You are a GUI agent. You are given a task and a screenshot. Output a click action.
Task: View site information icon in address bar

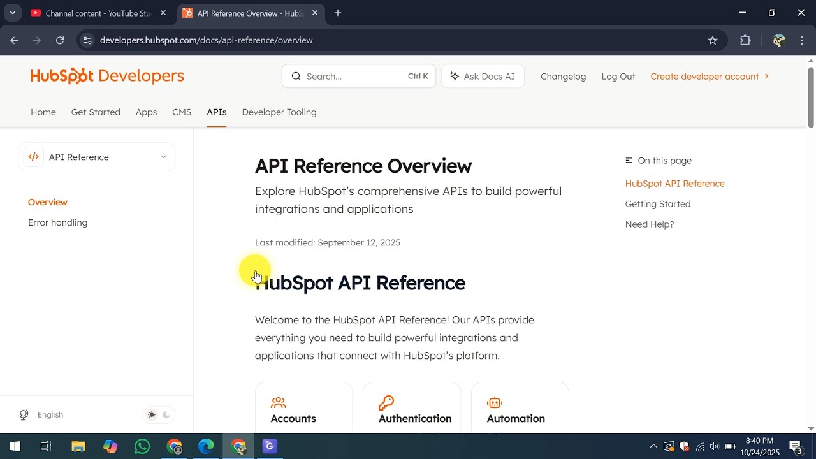pos(87,40)
